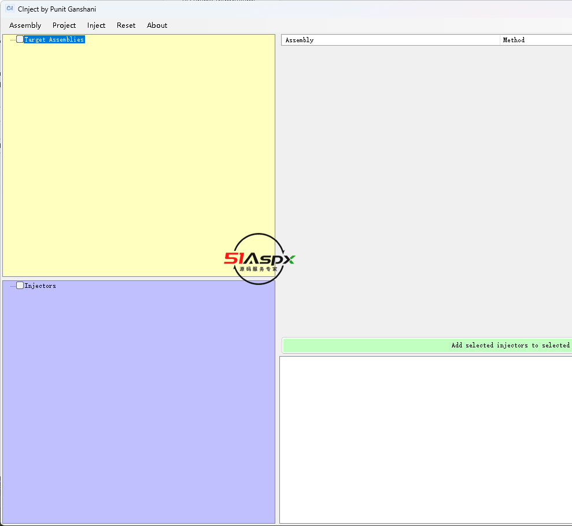The width and height of the screenshot is (572, 526).
Task: Click the Reset menu item
Action: click(x=126, y=25)
